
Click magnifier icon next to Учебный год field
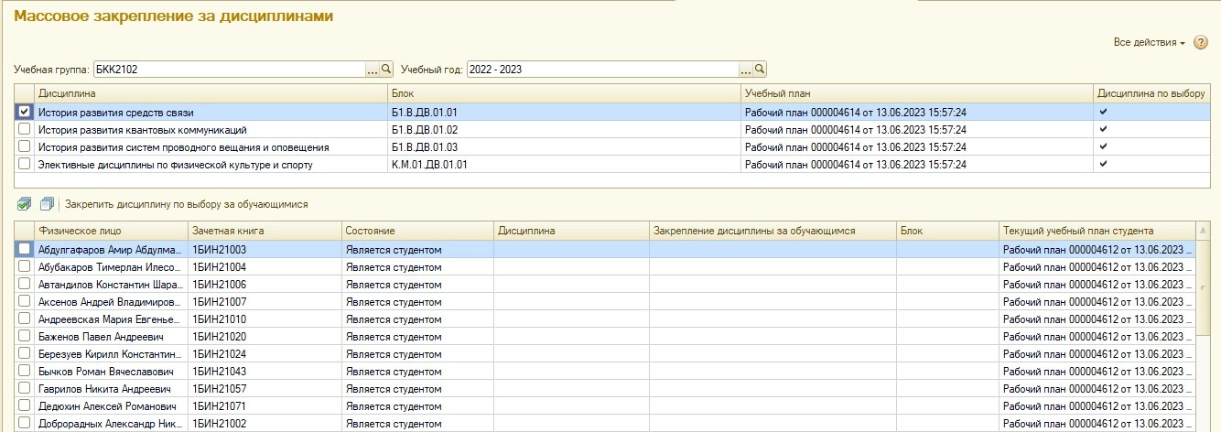pos(760,69)
